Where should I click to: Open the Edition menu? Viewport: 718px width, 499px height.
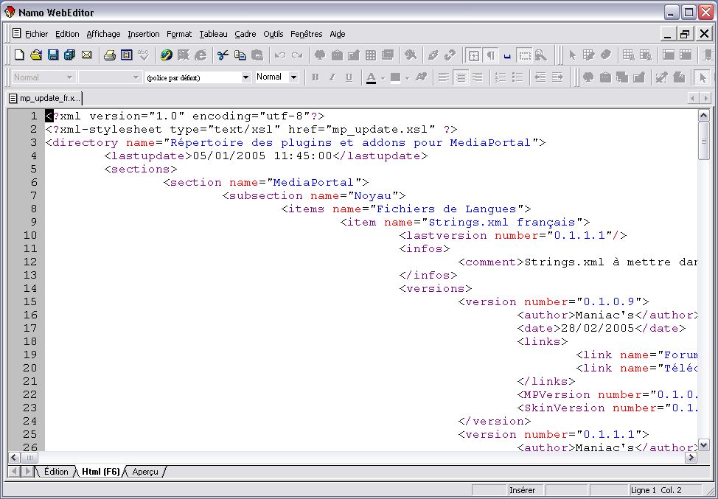67,34
